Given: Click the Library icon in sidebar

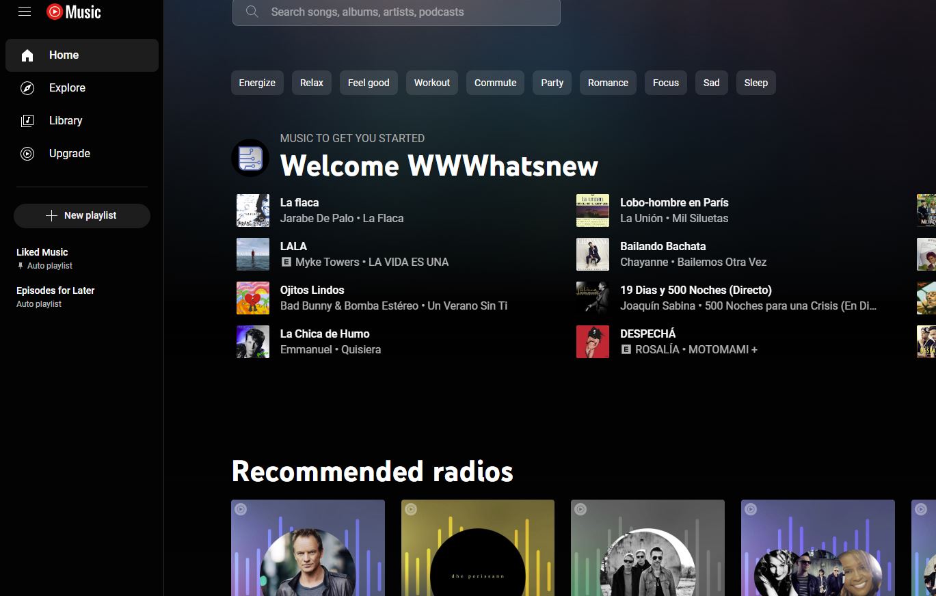Looking at the screenshot, I should [x=27, y=121].
